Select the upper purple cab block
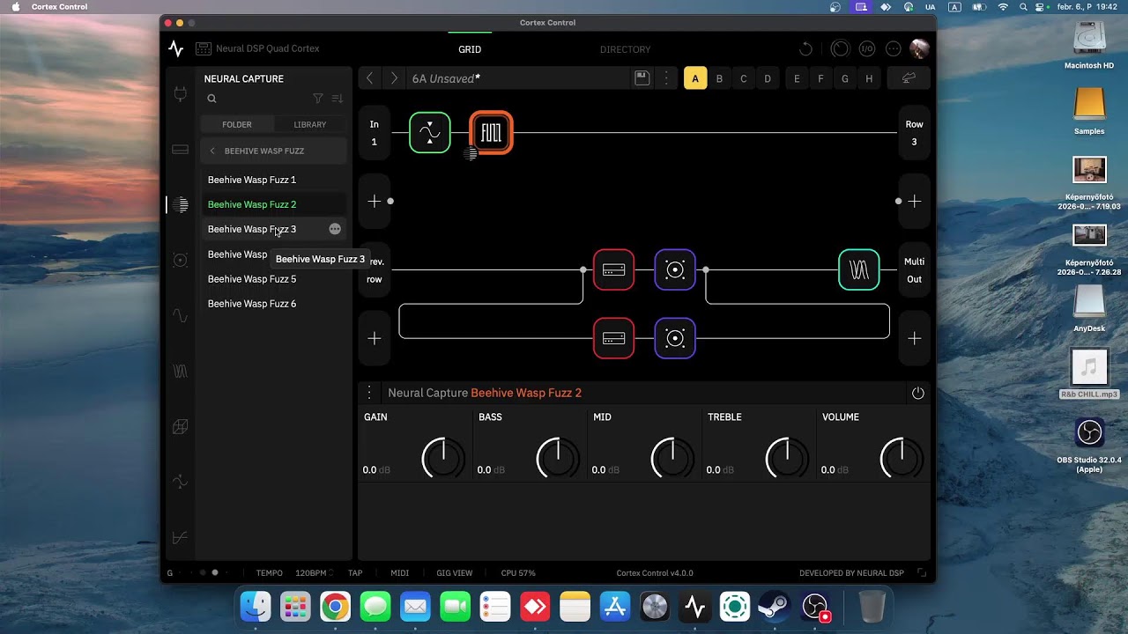The width and height of the screenshot is (1128, 634). tap(675, 269)
